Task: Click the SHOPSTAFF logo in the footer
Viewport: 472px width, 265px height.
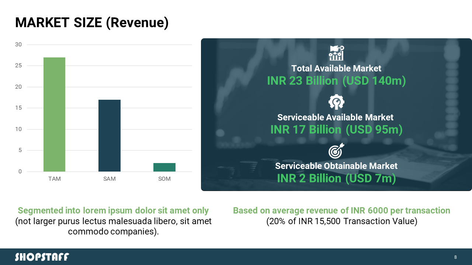Action: coord(42,257)
